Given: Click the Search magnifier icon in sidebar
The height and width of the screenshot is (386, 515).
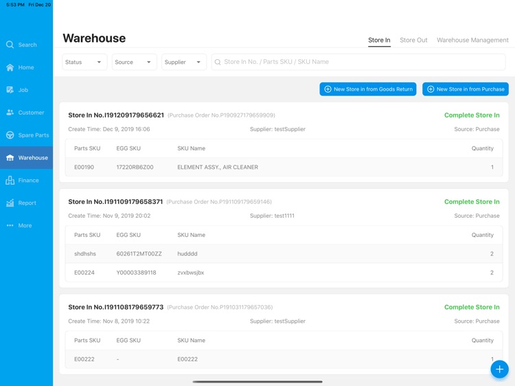Looking at the screenshot, I should pos(10,45).
